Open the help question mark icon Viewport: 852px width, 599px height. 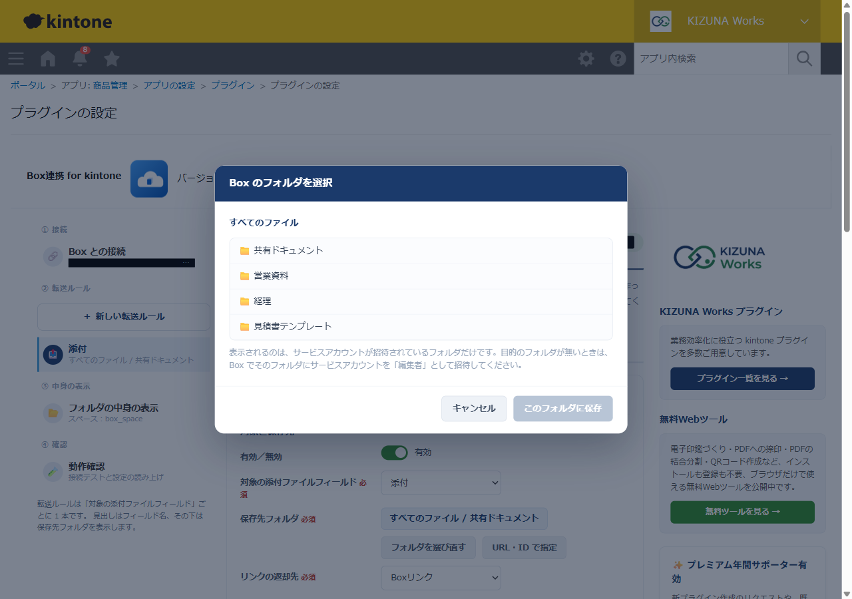click(x=618, y=59)
